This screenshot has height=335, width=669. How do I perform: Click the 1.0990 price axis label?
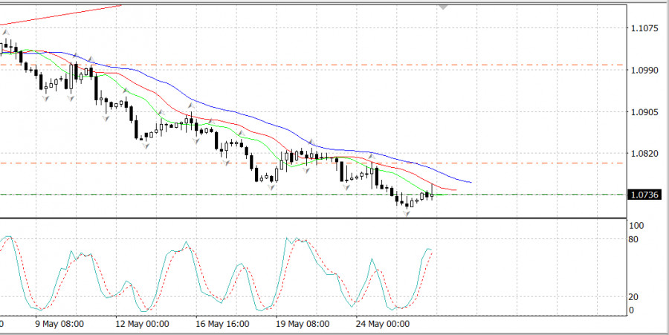pyautogui.click(x=644, y=70)
